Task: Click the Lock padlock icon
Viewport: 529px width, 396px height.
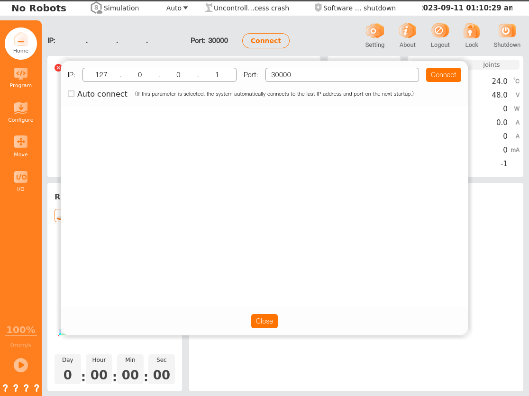Action: (x=471, y=32)
